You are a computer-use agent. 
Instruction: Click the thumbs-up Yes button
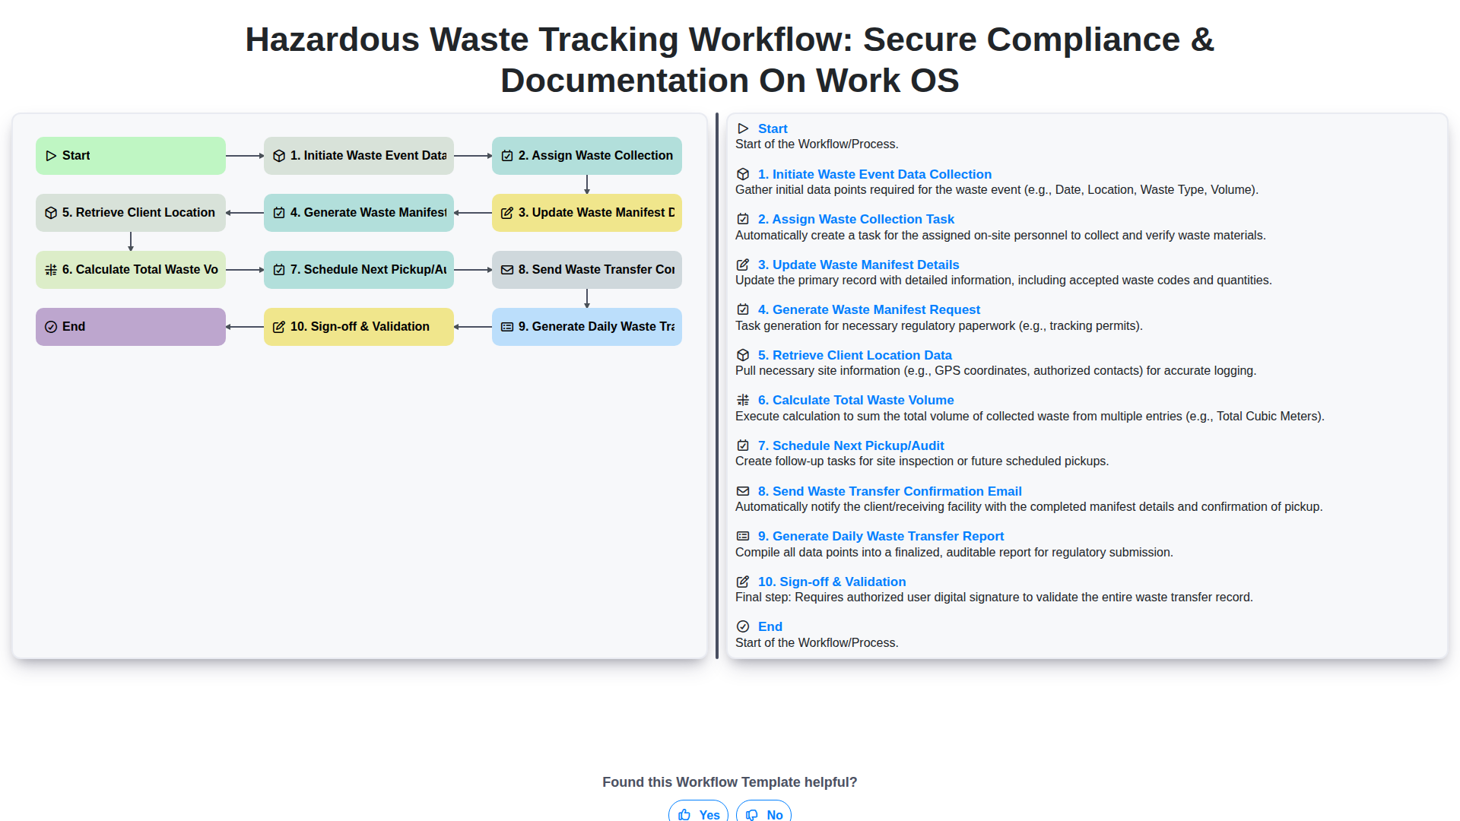coord(698,813)
